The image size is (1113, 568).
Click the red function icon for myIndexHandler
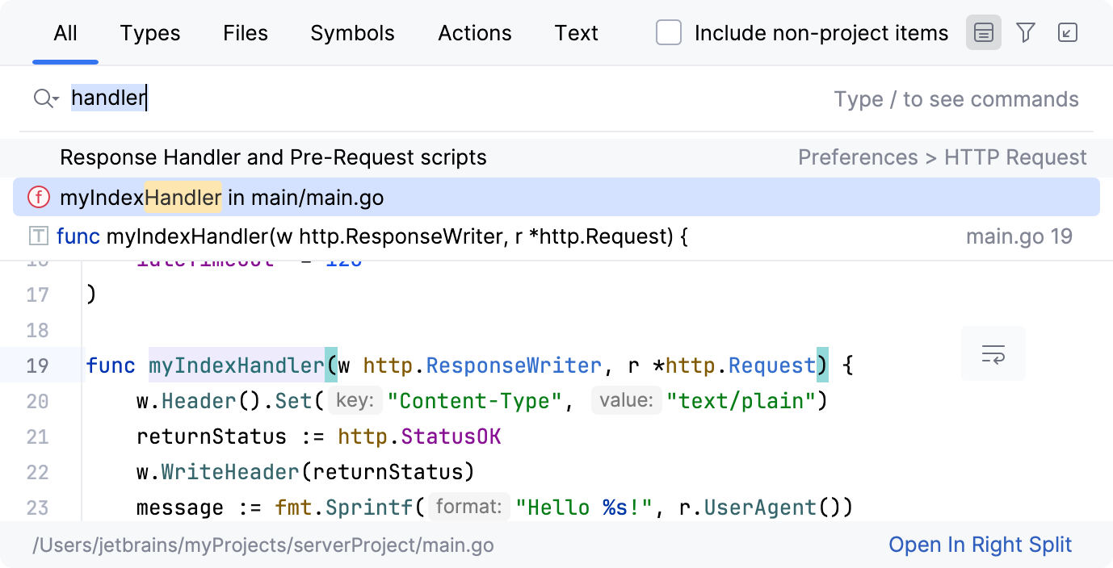[x=38, y=198]
